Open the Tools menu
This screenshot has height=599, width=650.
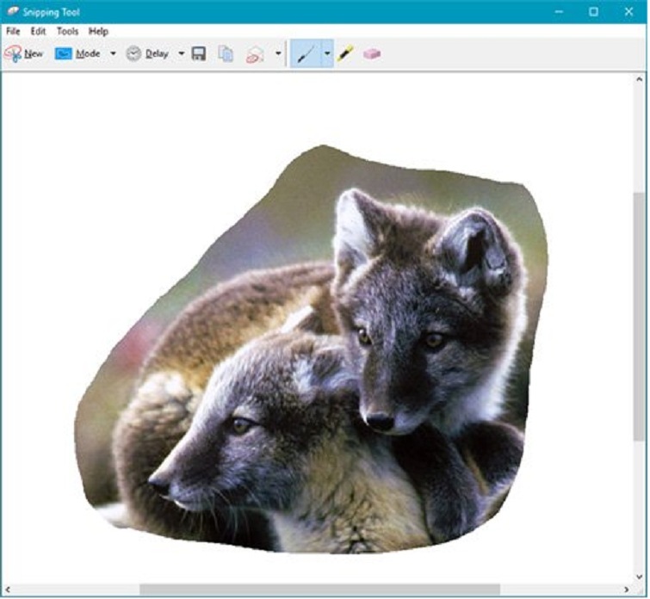pos(67,32)
